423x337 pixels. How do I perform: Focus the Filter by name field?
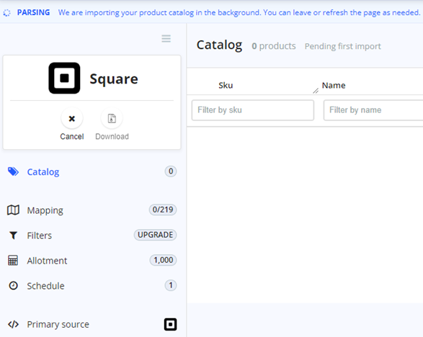coord(373,110)
